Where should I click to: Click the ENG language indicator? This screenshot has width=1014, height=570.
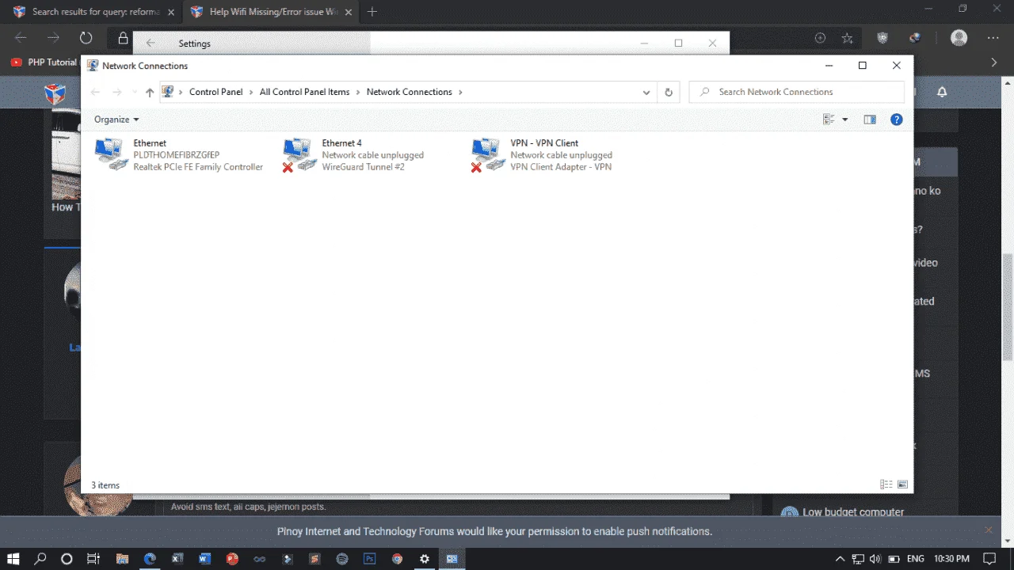tap(915, 559)
